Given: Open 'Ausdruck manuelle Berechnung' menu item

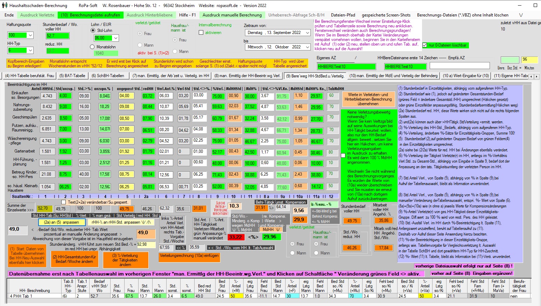Looking at the screenshot, I should [232, 15].
